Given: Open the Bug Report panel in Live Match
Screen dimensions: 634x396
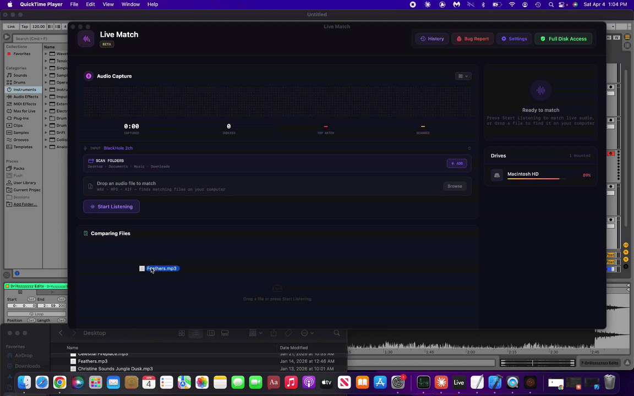Looking at the screenshot, I should 473,38.
